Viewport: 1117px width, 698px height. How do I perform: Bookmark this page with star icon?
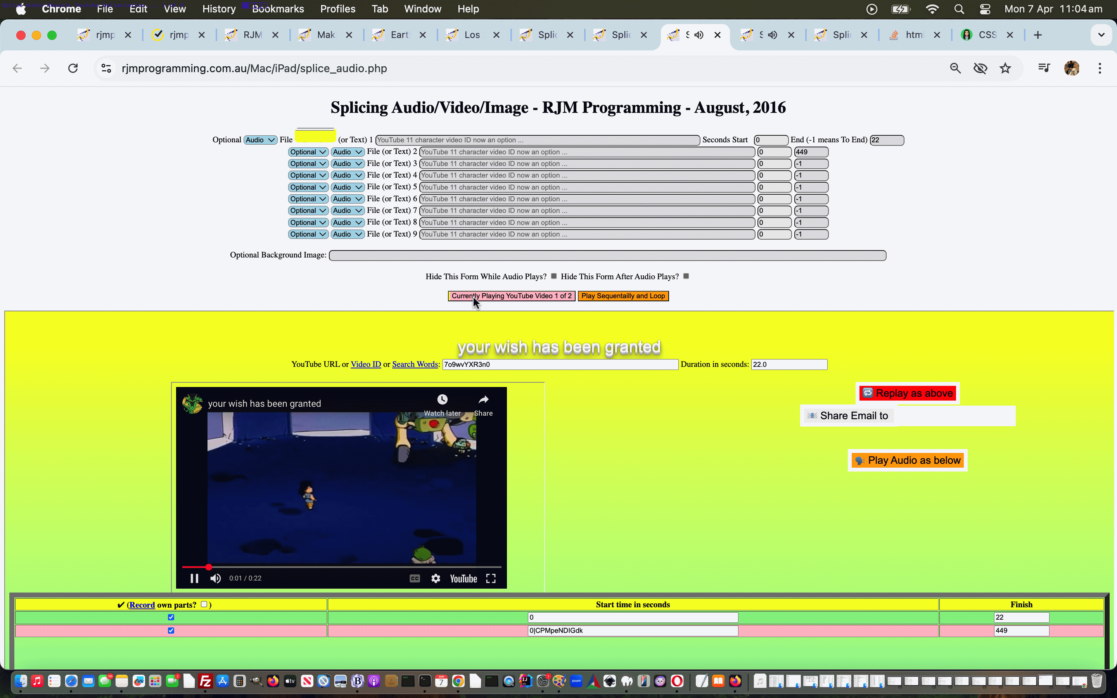click(1005, 68)
